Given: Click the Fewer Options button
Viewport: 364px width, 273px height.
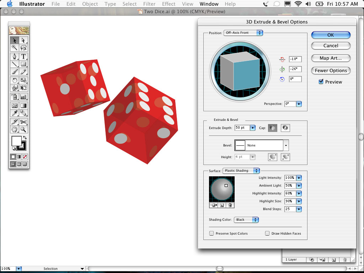Looking at the screenshot, I should coord(331,70).
